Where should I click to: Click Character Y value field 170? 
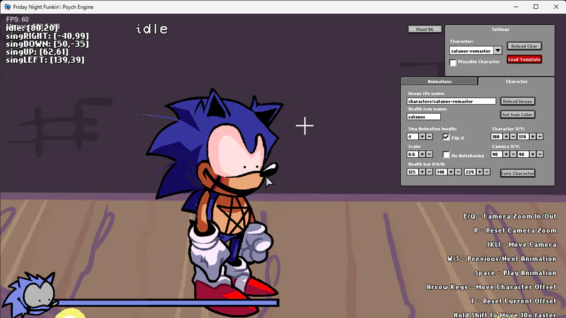523,136
